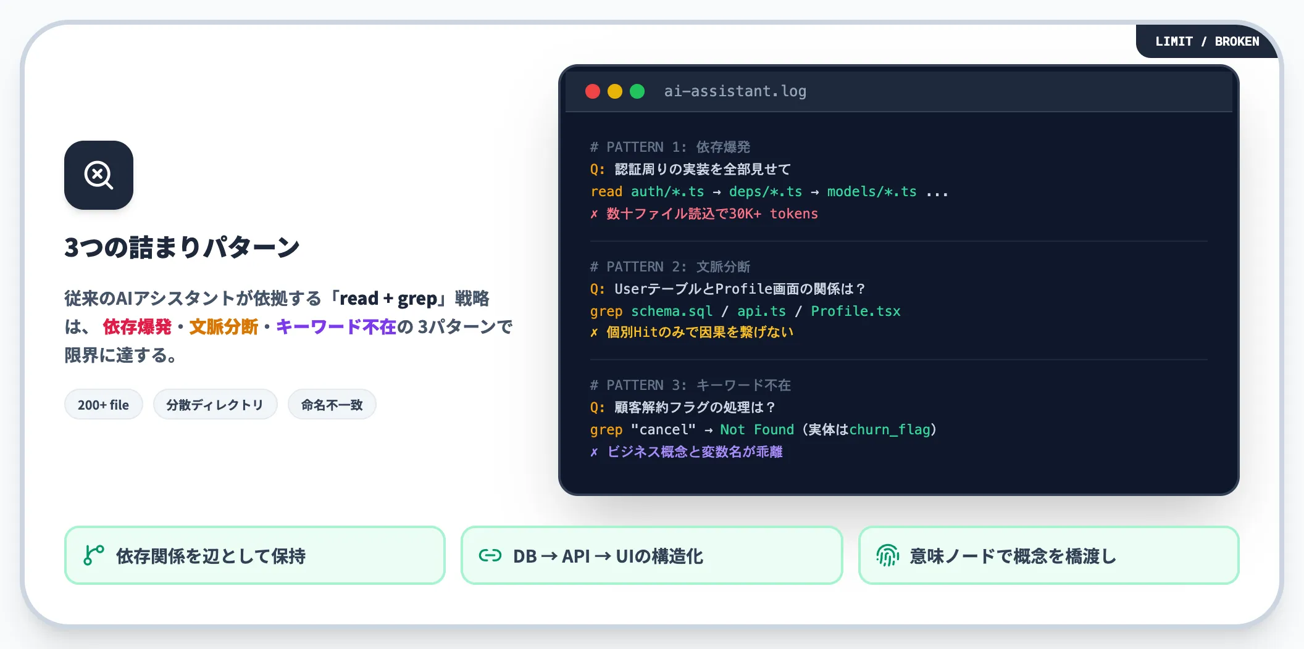1304x649 pixels.
Task: Click Profile.tsx in the grep line
Action: [x=855, y=311]
